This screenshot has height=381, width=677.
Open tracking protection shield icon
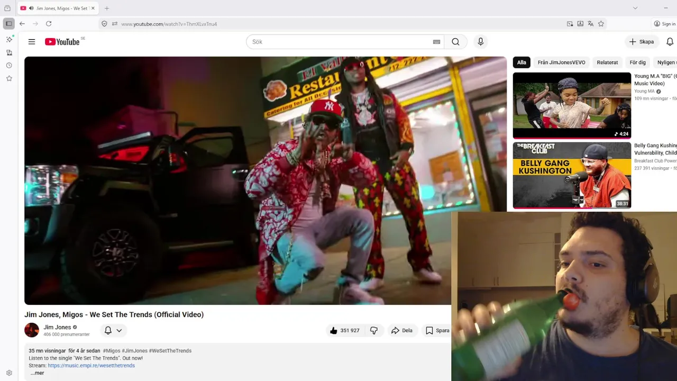104,24
